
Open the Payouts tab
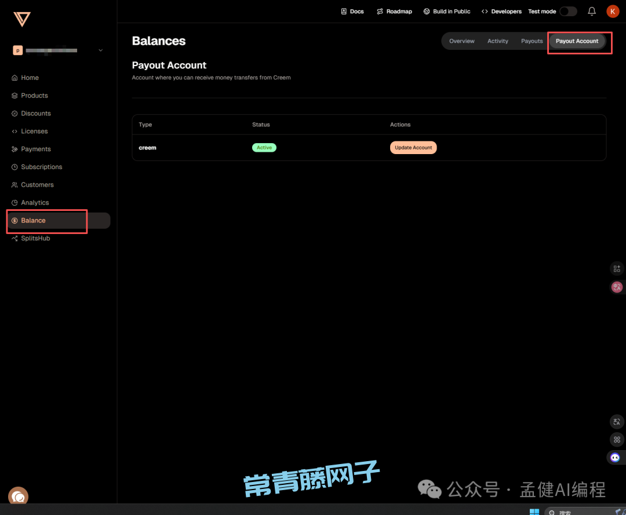532,41
